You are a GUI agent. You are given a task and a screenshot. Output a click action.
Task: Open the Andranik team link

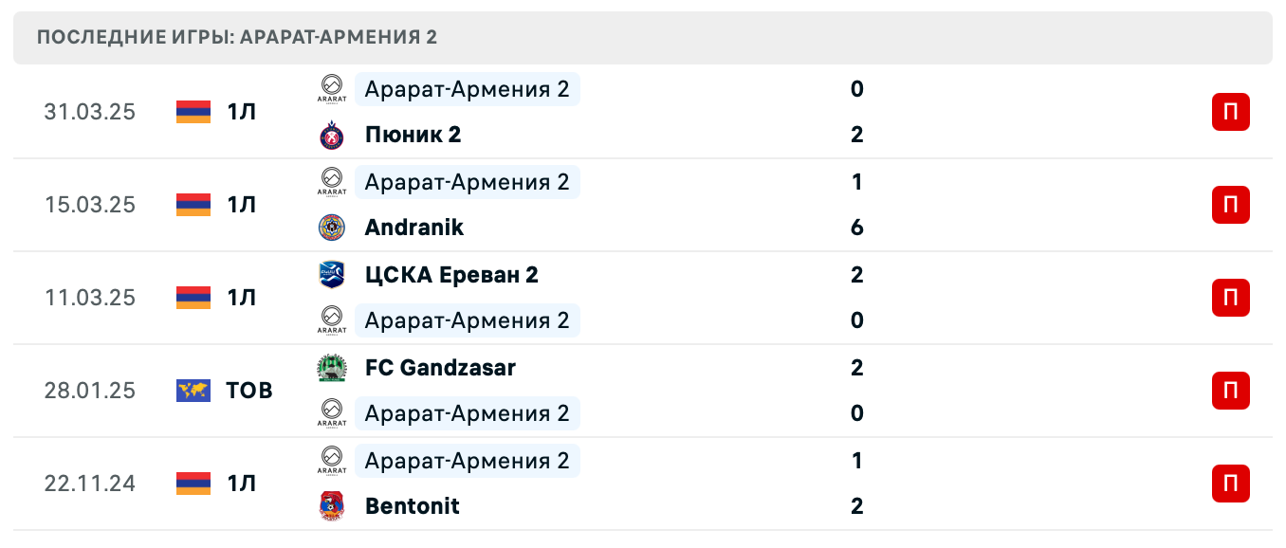pos(413,227)
